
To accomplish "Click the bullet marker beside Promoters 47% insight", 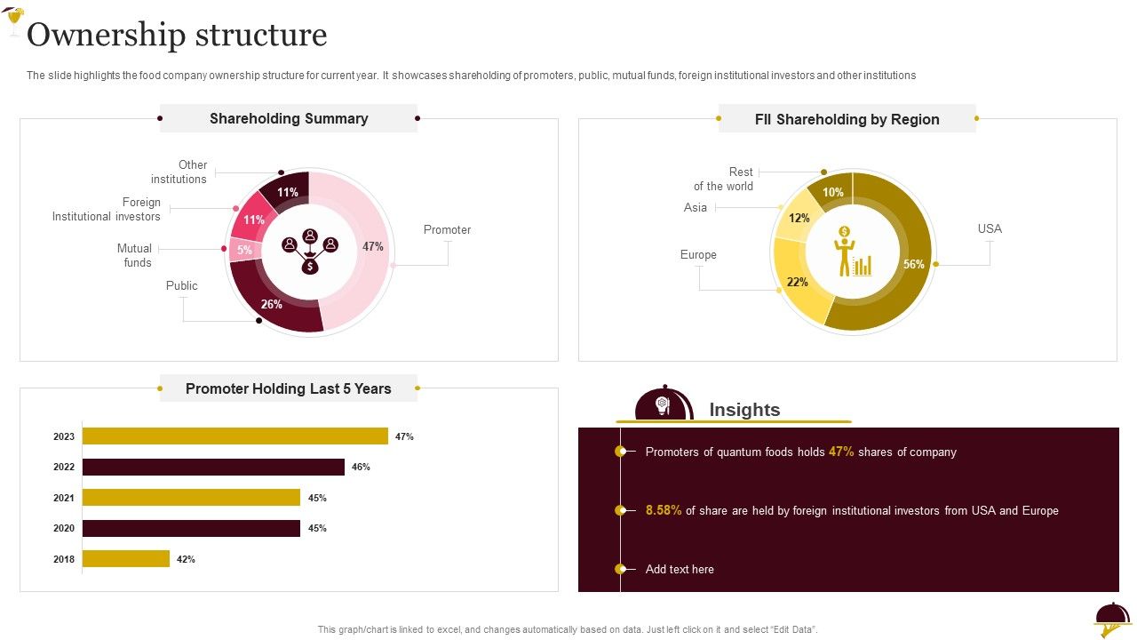I will (620, 452).
